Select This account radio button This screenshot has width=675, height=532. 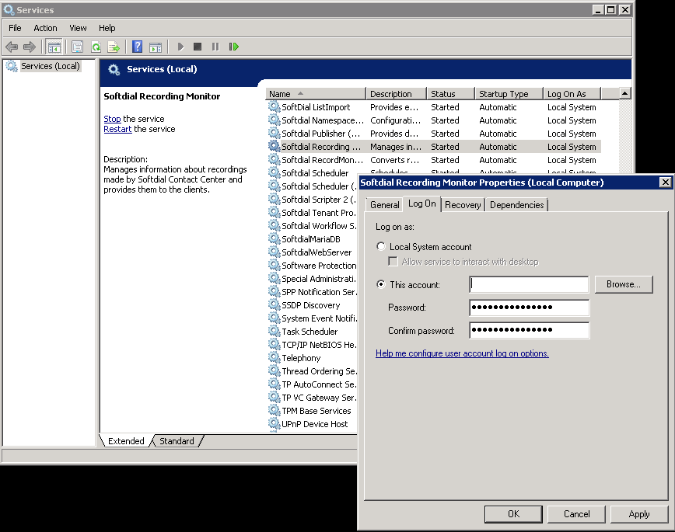click(x=380, y=284)
